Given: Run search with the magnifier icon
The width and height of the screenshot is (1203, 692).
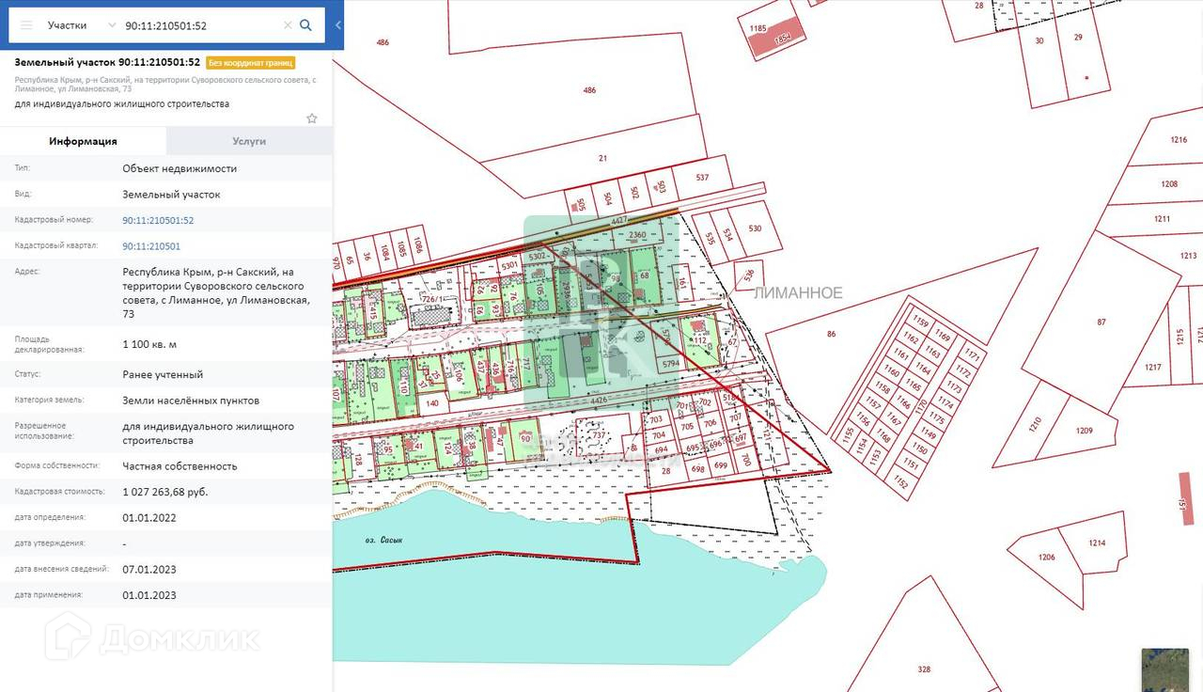Looking at the screenshot, I should tap(305, 25).
